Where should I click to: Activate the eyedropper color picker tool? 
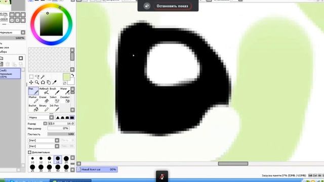(54, 82)
